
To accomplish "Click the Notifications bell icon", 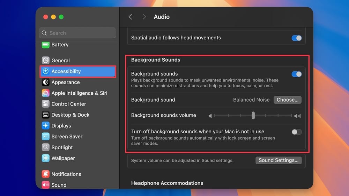I will 46,174.
